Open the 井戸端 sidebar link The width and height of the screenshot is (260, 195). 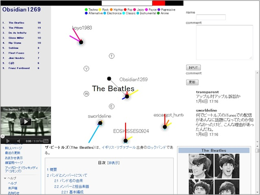point(13,188)
